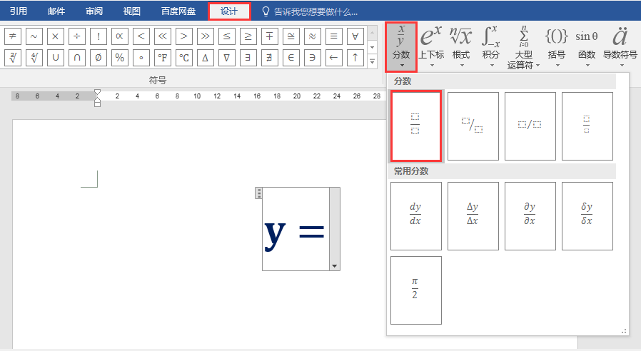
Task: Open the 括号 bracket dropdown
Action: [556, 46]
